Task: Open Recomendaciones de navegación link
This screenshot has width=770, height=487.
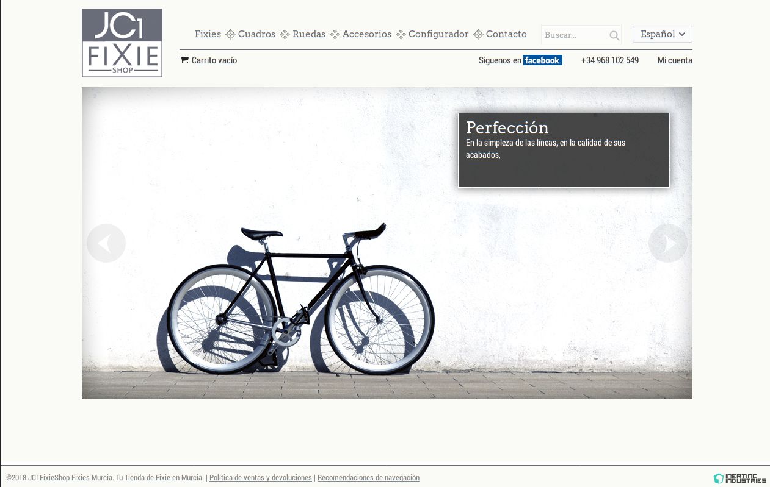Action: (x=368, y=478)
